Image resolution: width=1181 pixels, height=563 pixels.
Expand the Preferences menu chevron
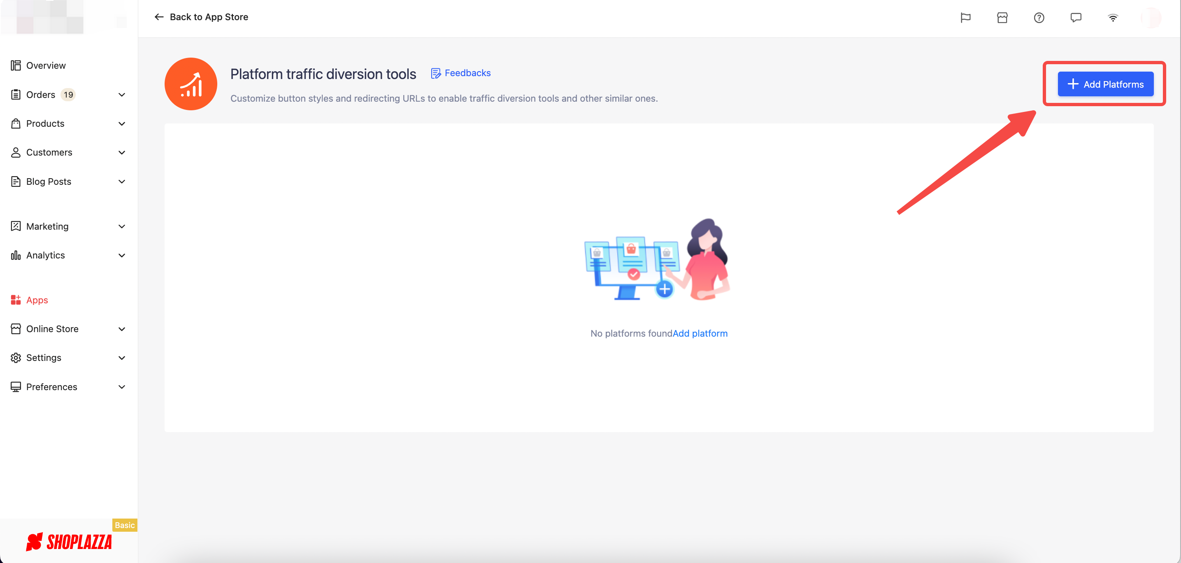[x=122, y=387]
